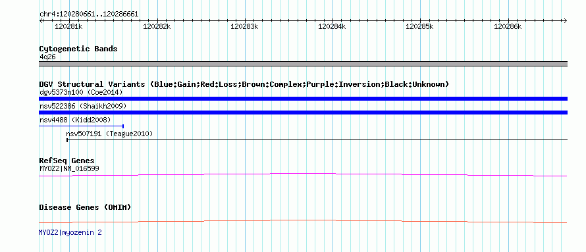The image size is (586, 252).
Task: Open the nsv4488 (Kidd2008) variant label
Action: coord(75,120)
